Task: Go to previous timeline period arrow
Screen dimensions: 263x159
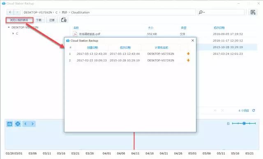Action: tap(25, 124)
